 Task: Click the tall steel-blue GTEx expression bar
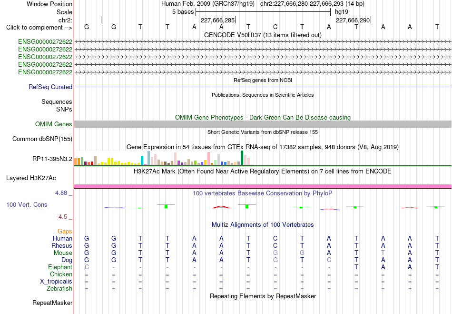(149, 158)
